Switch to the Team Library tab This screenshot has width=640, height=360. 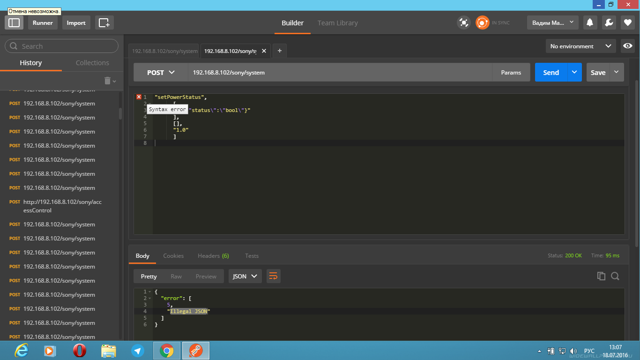337,22
